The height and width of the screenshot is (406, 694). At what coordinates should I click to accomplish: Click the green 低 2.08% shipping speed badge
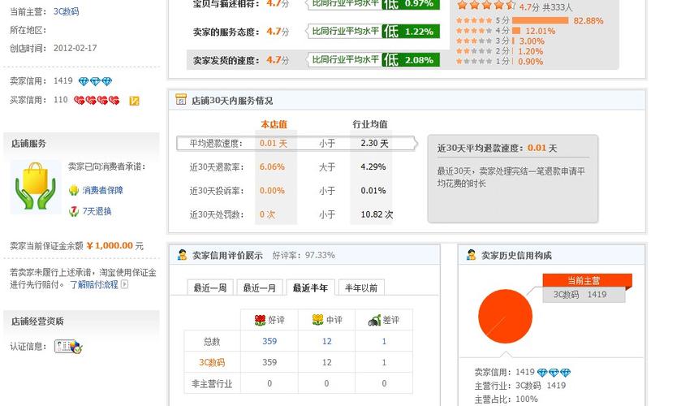tap(412, 60)
